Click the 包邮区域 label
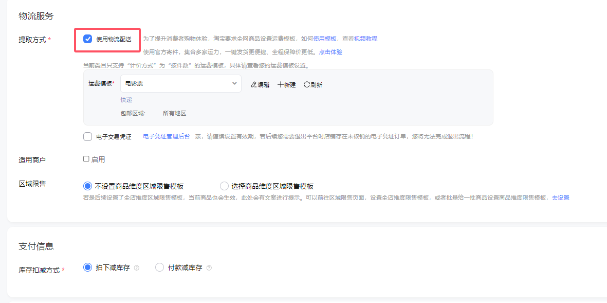 pyautogui.click(x=133, y=114)
